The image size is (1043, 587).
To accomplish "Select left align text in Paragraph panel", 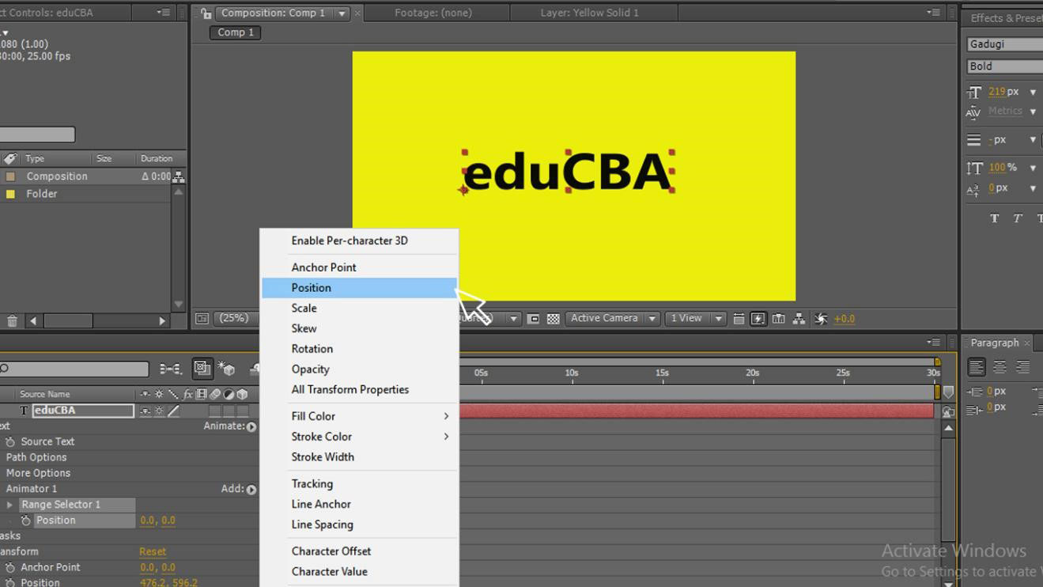I will click(977, 367).
